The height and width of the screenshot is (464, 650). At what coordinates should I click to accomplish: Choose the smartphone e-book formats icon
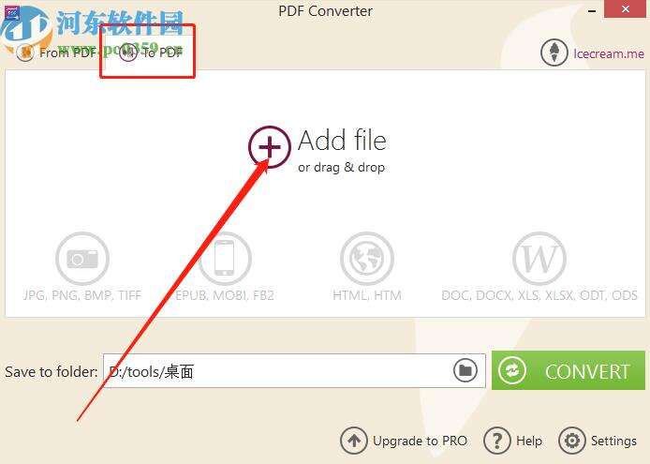224,258
